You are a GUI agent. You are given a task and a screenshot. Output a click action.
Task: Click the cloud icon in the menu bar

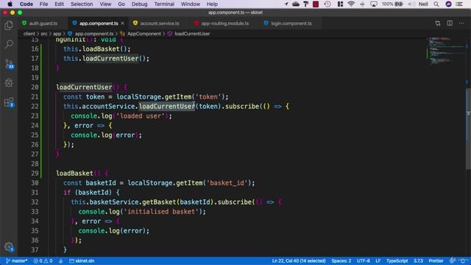pyautogui.click(x=296, y=4)
